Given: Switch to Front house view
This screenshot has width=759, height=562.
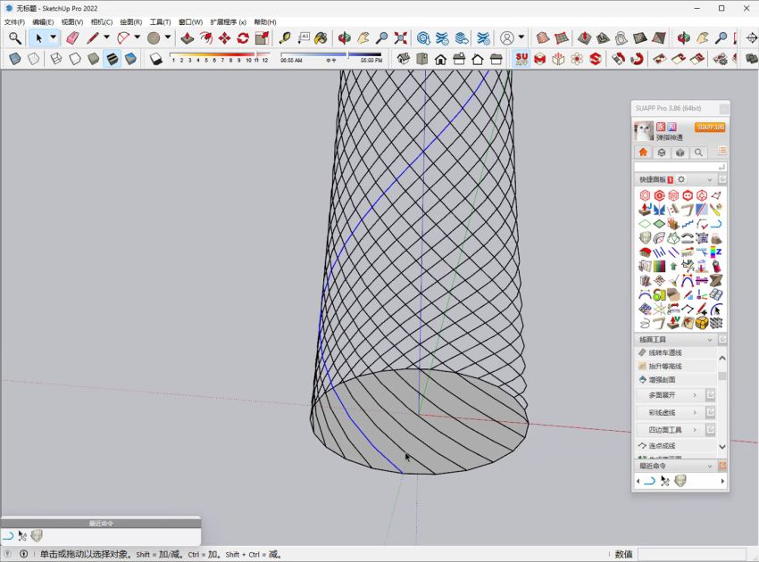Looking at the screenshot, I should tap(440, 59).
